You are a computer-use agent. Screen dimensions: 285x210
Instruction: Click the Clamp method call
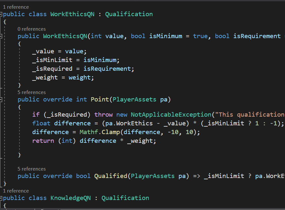[111, 132]
